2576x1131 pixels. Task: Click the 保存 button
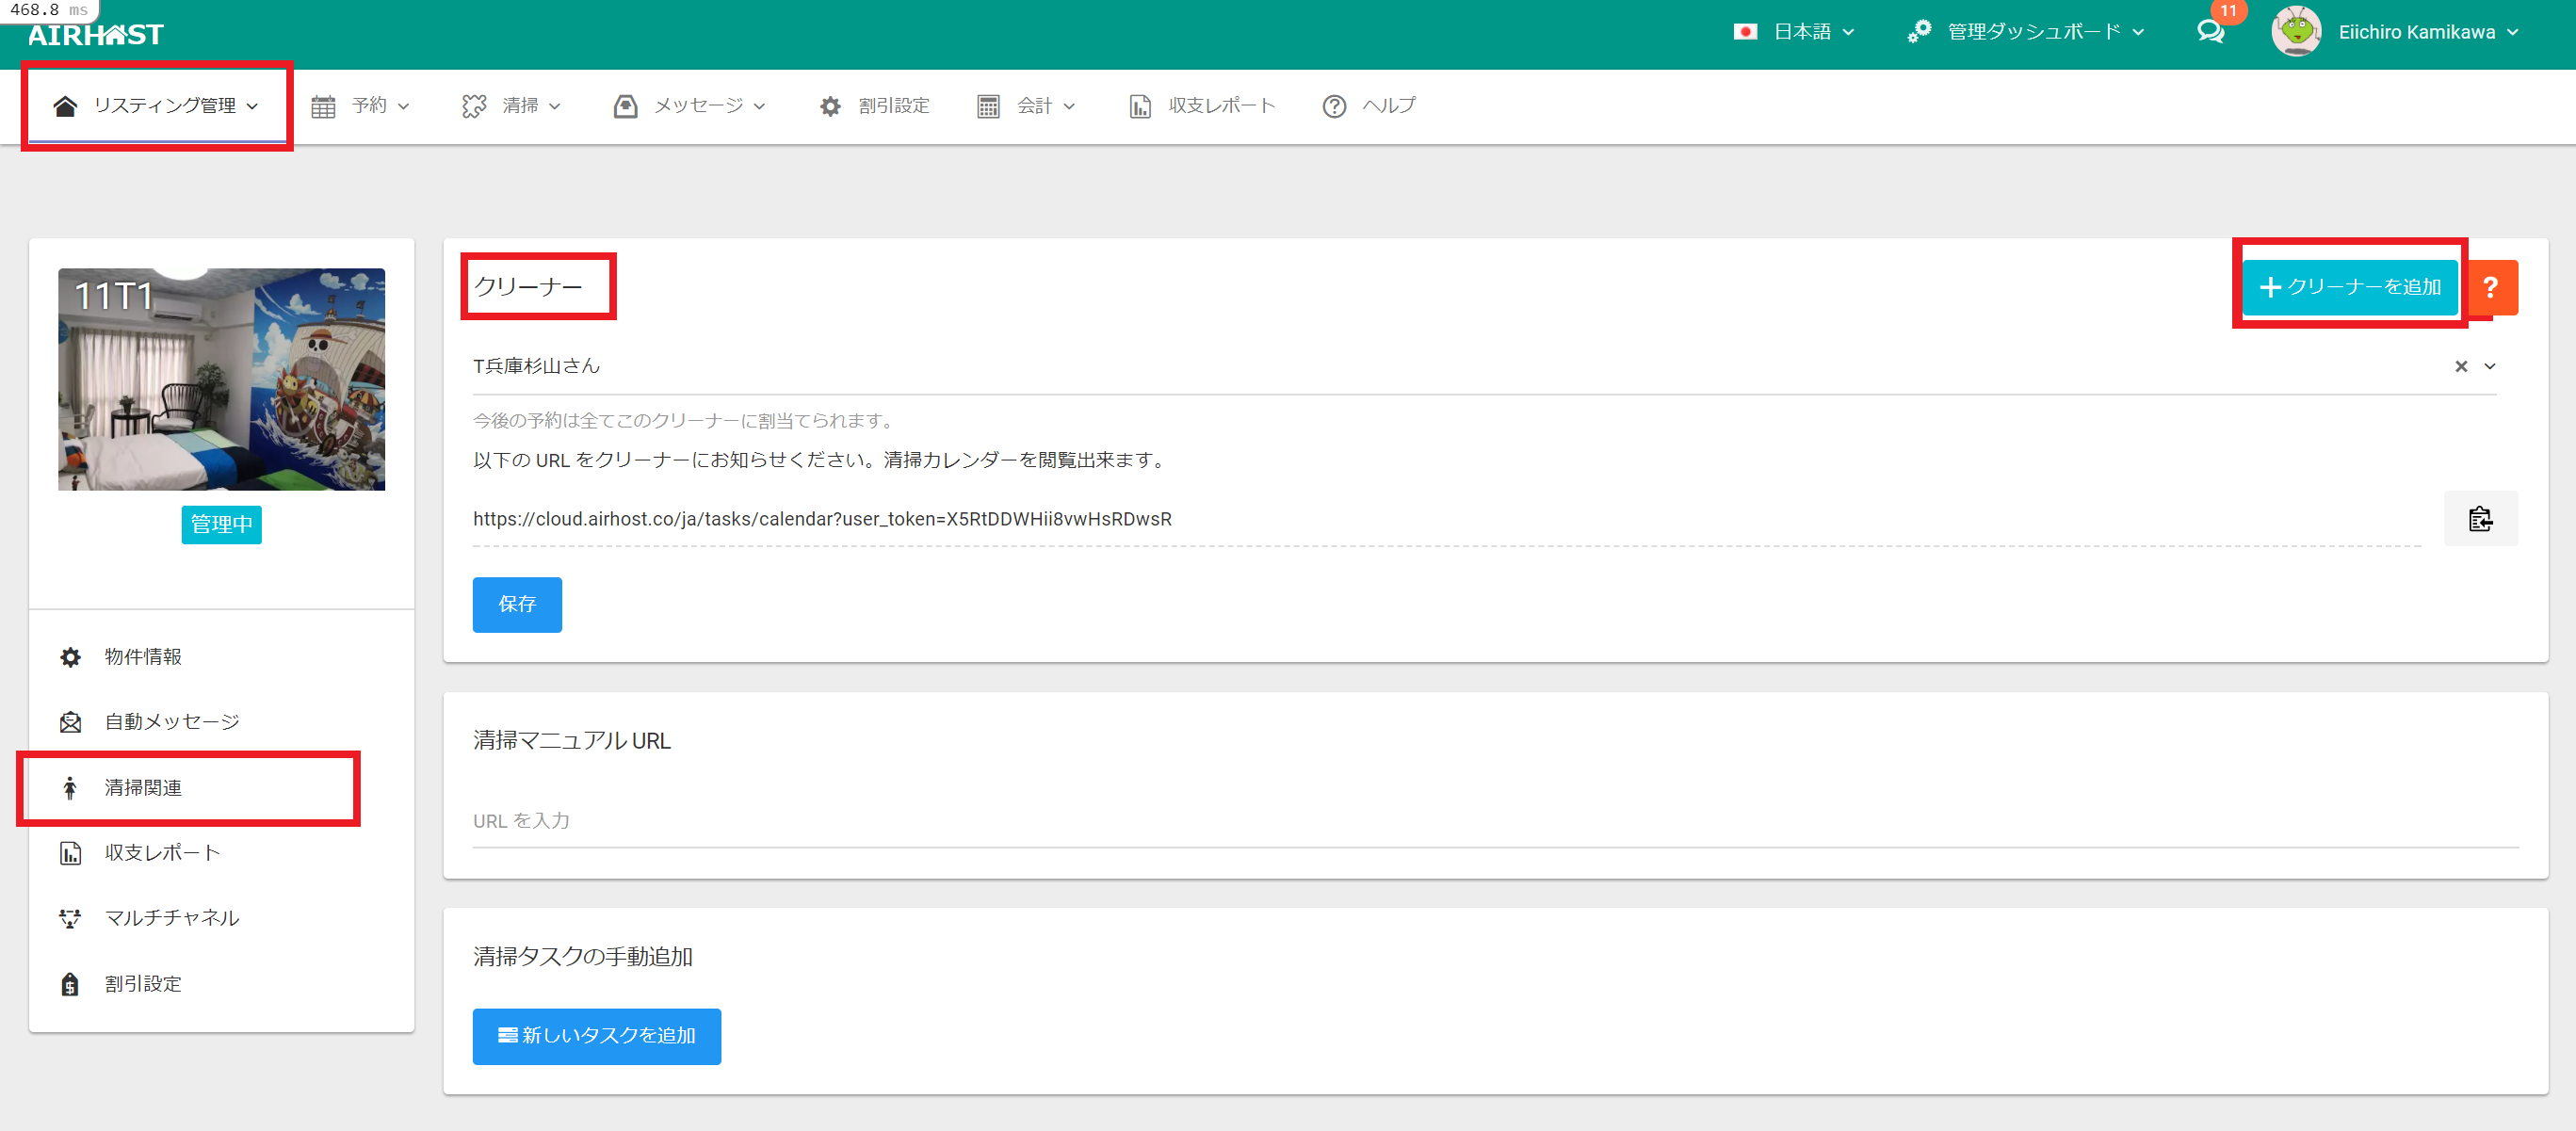tap(517, 604)
